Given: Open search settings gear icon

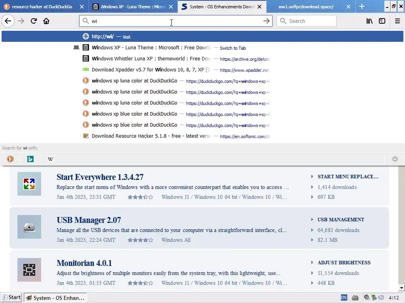Looking at the screenshot, I should pos(395,159).
